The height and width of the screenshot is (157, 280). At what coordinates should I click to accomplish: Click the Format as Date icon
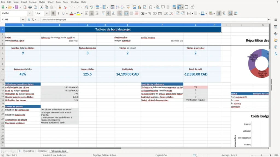(x=160, y=13)
